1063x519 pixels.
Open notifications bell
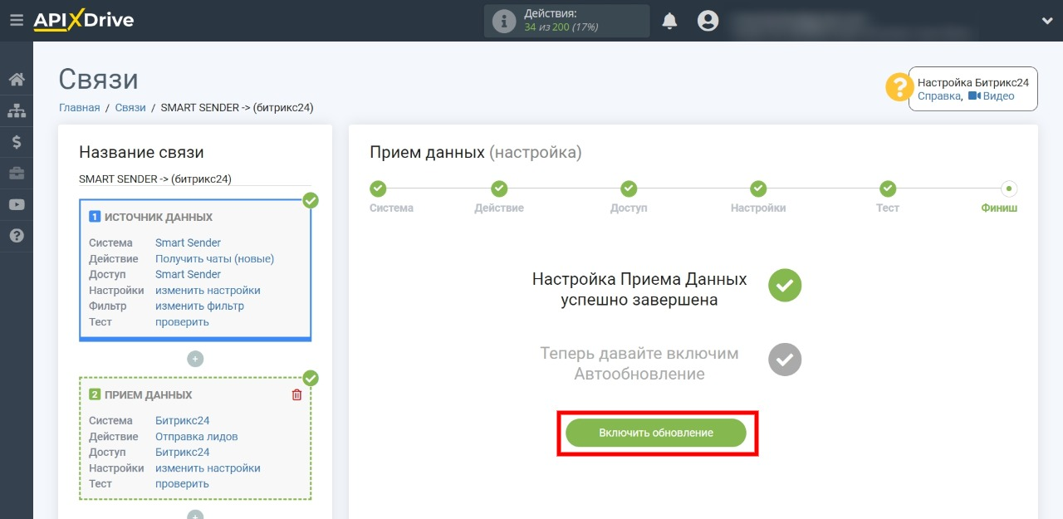[669, 21]
